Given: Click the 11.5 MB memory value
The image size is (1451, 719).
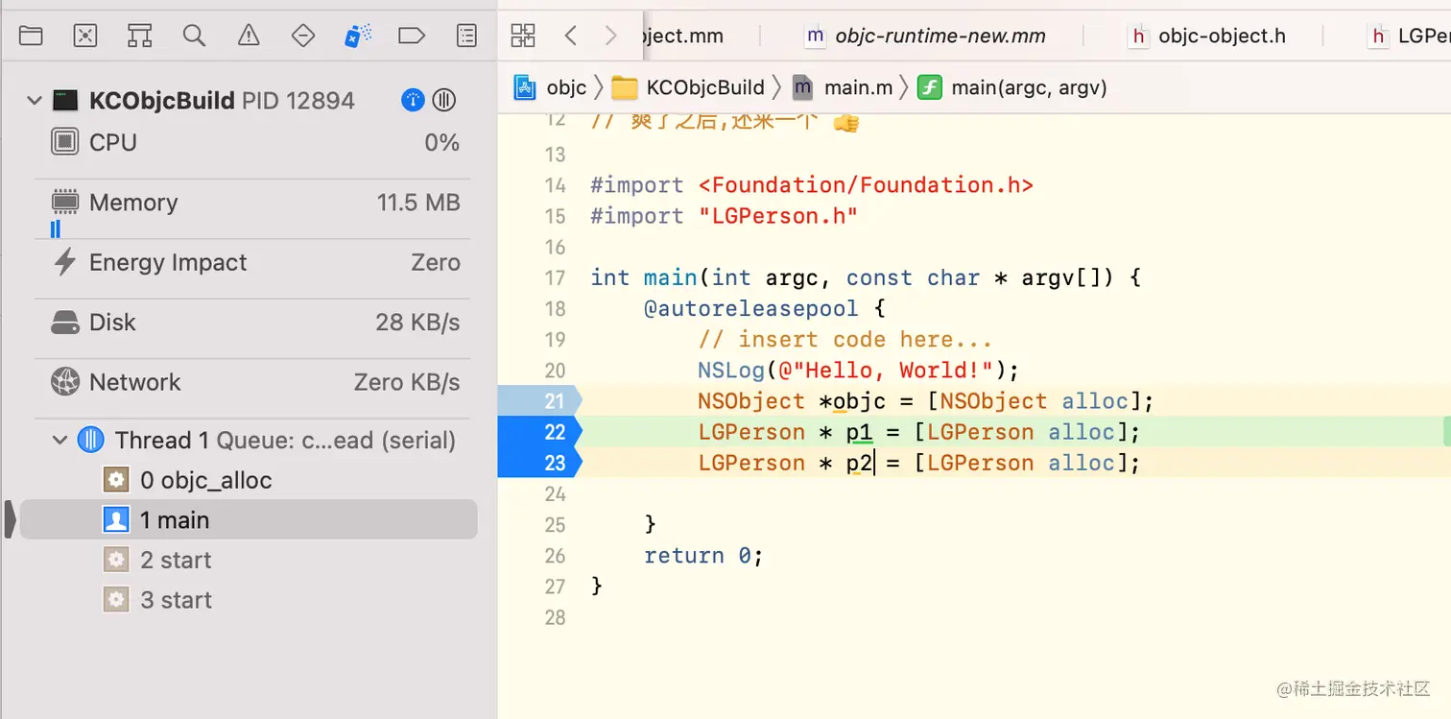Looking at the screenshot, I should click(x=418, y=203).
